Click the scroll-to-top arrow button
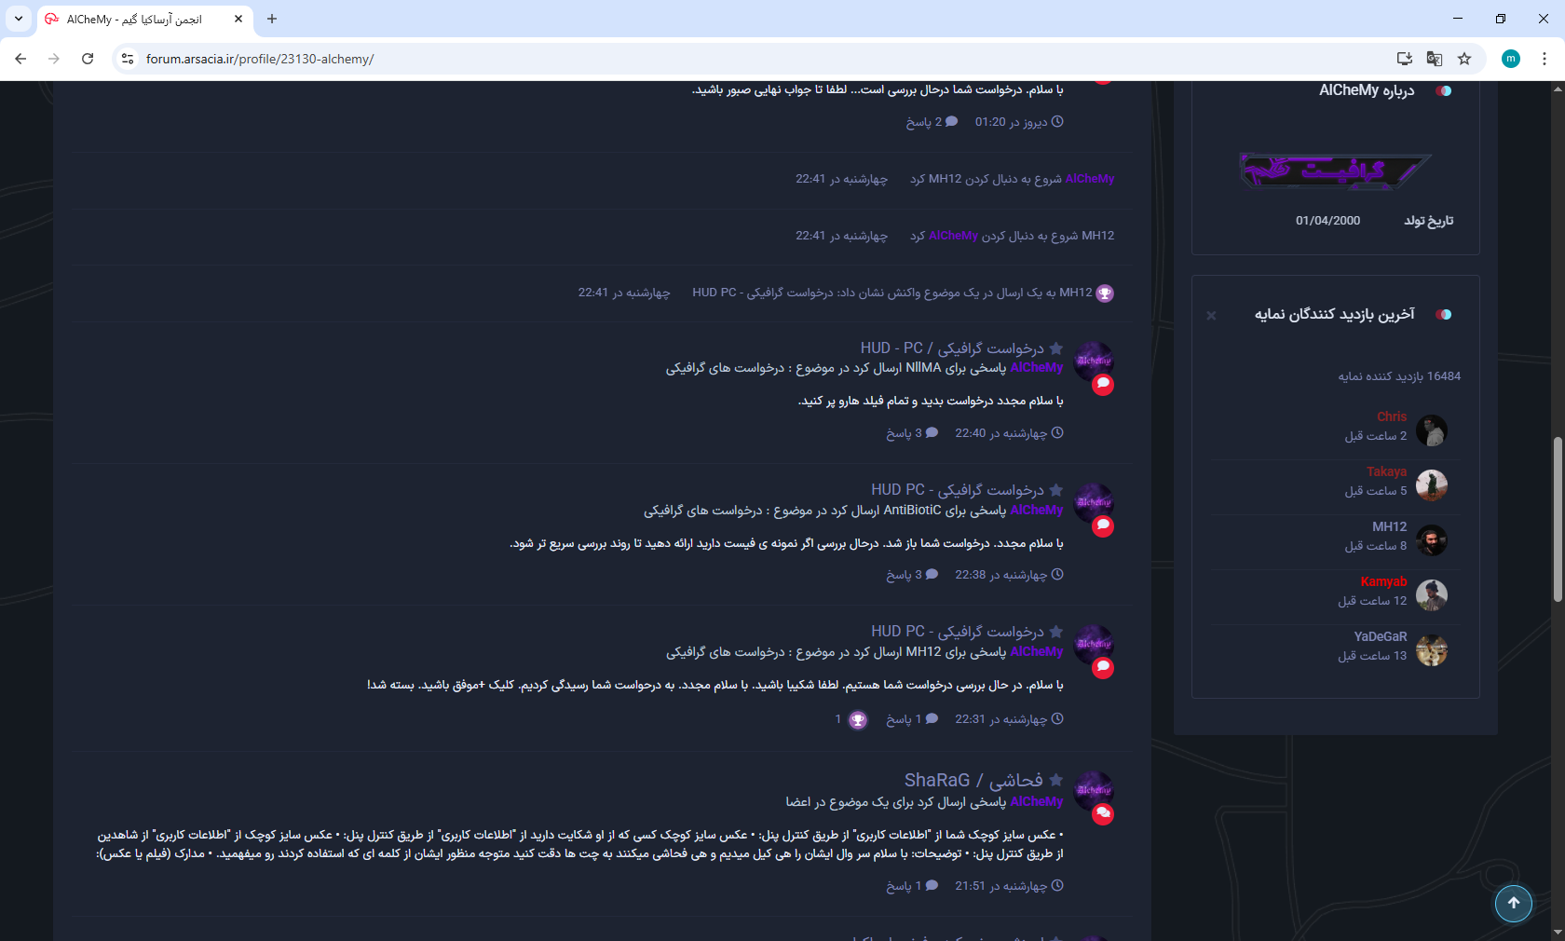 1513,903
